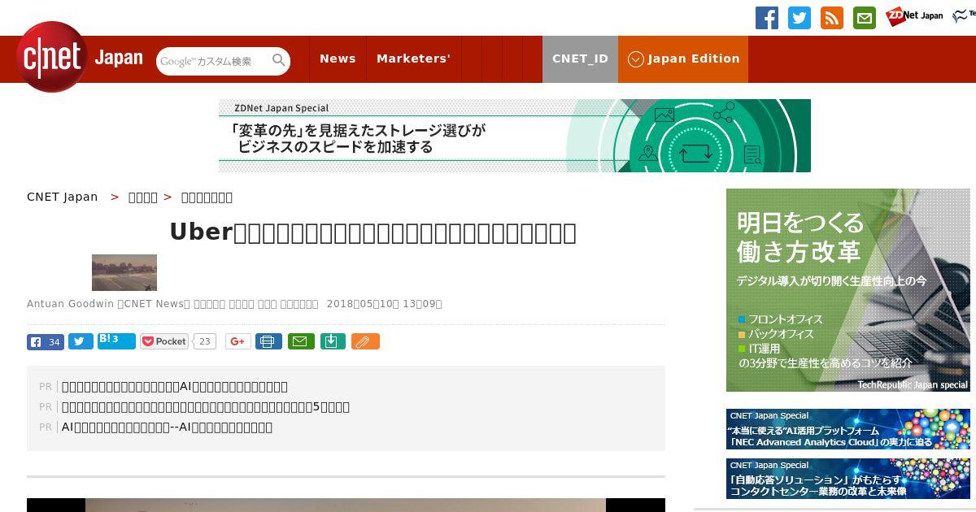The width and height of the screenshot is (976, 512).
Task: Tweet the article via share button
Action: (81, 341)
